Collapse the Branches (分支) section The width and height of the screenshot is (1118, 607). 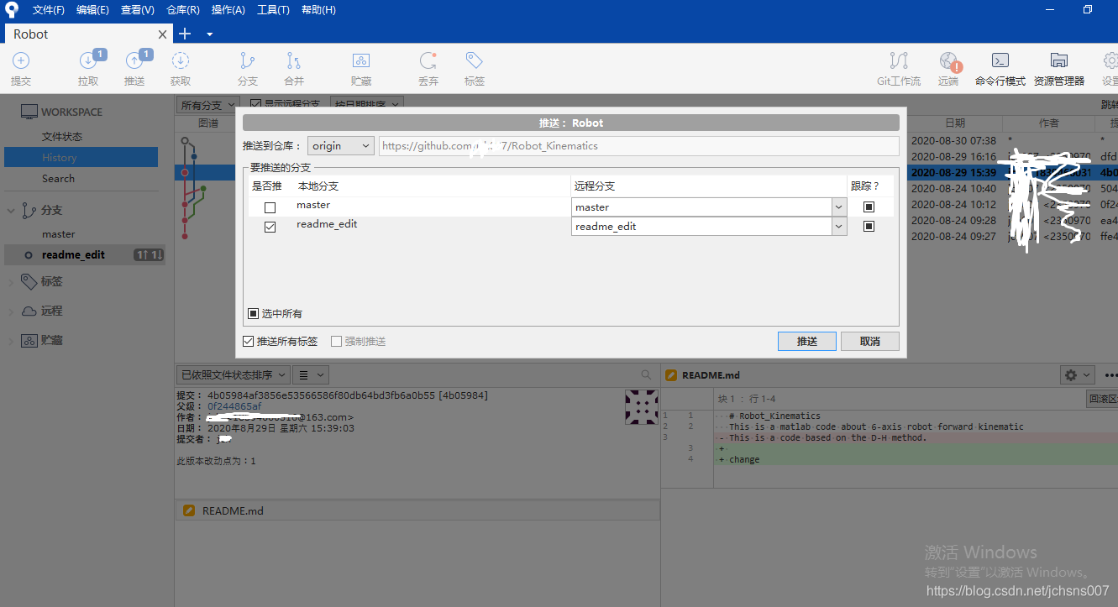[11, 210]
